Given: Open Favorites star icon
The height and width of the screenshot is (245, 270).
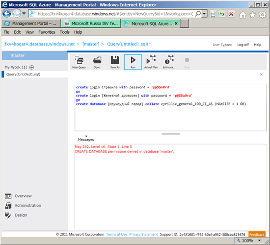Looking at the screenshot, I should pyautogui.click(x=253, y=15).
